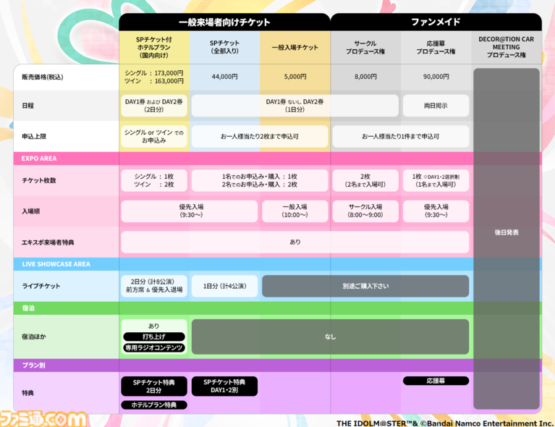Select the 一般来場者向けチケット header tab
555x427 pixels.
(224, 22)
